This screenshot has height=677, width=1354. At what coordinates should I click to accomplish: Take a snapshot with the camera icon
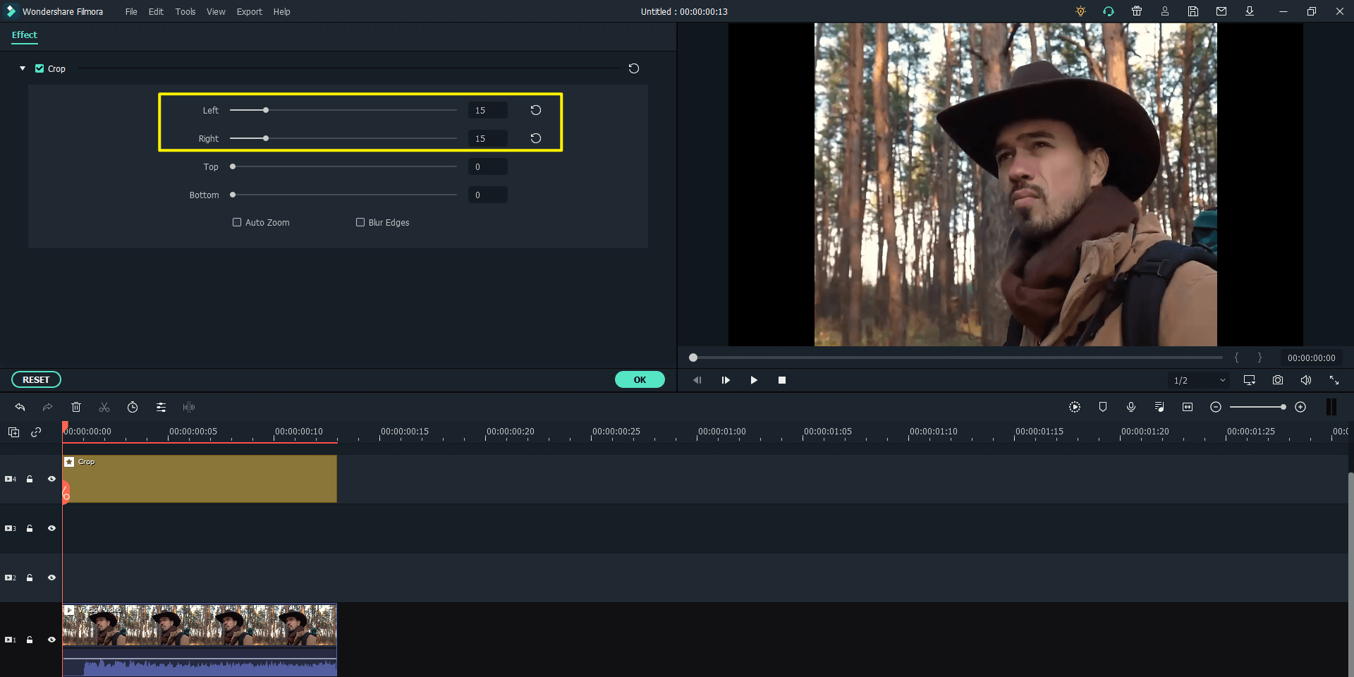click(1278, 380)
